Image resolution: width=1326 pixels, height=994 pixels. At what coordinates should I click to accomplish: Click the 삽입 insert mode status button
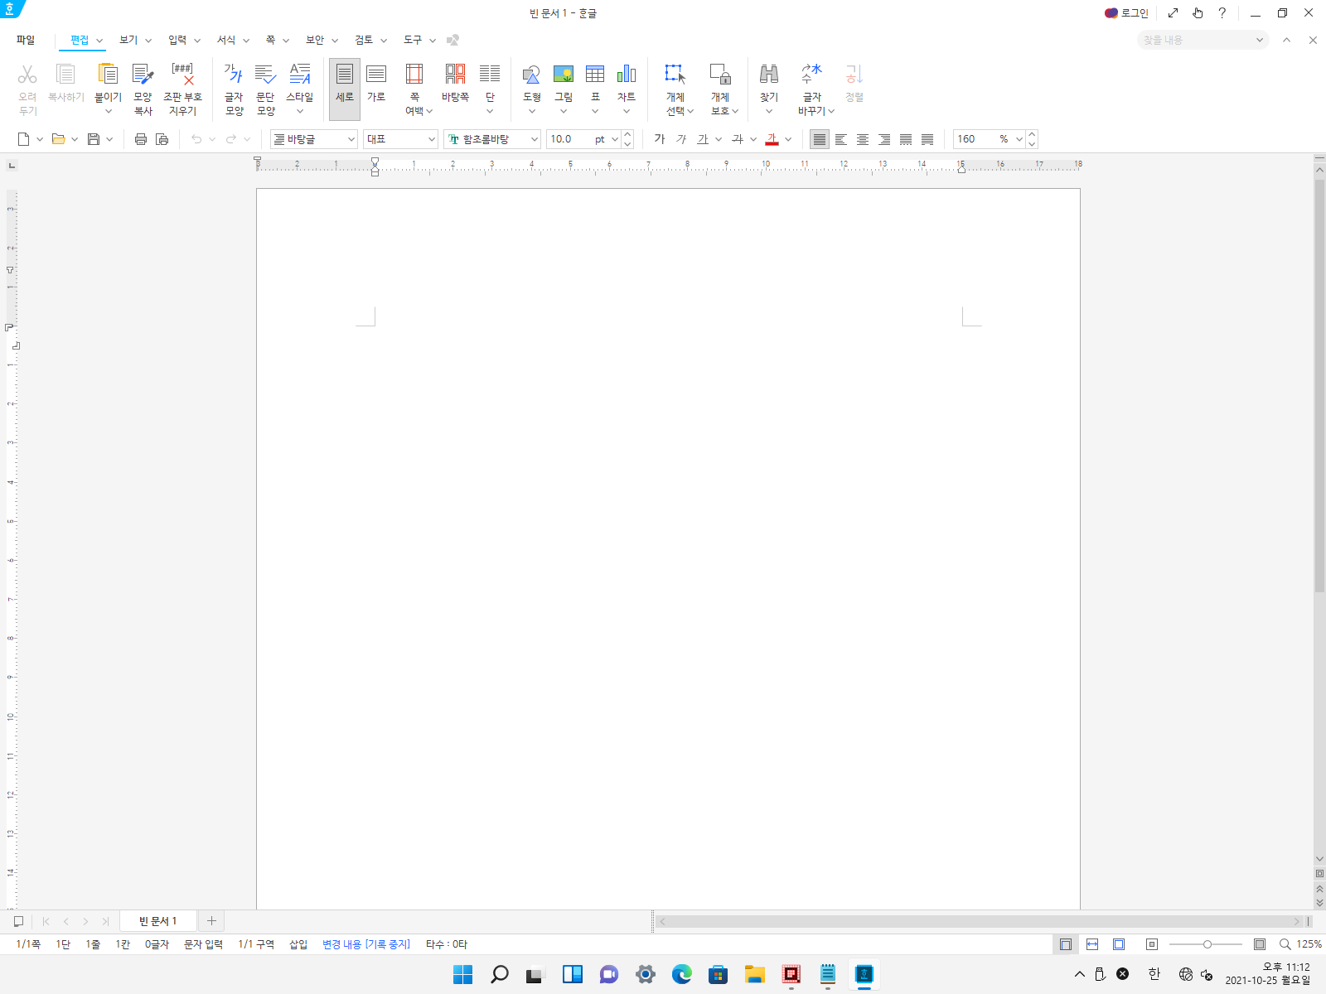(298, 944)
